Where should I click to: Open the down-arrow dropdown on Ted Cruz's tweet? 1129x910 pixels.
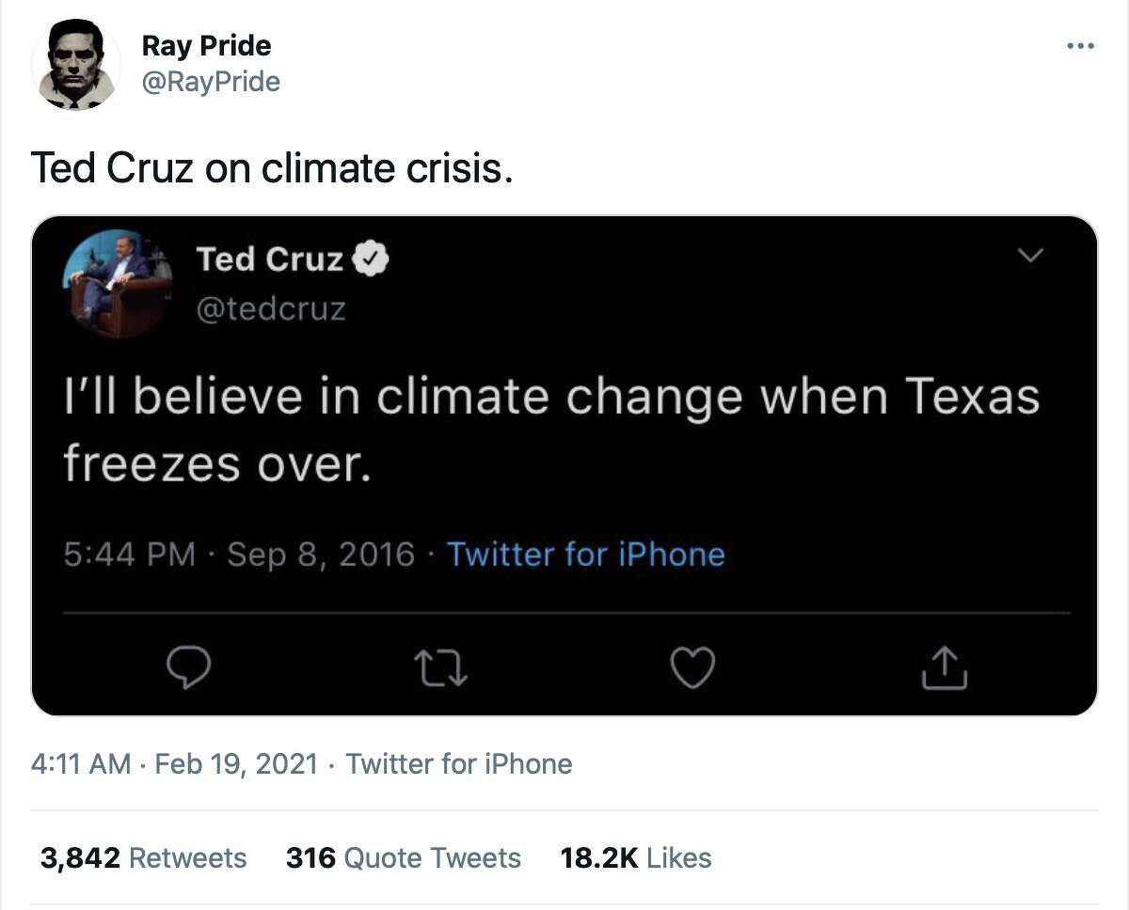click(1031, 256)
